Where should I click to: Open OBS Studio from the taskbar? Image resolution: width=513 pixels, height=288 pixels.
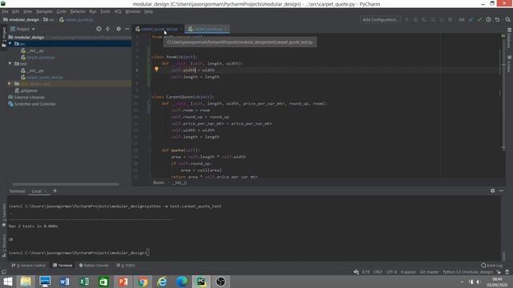point(221,282)
